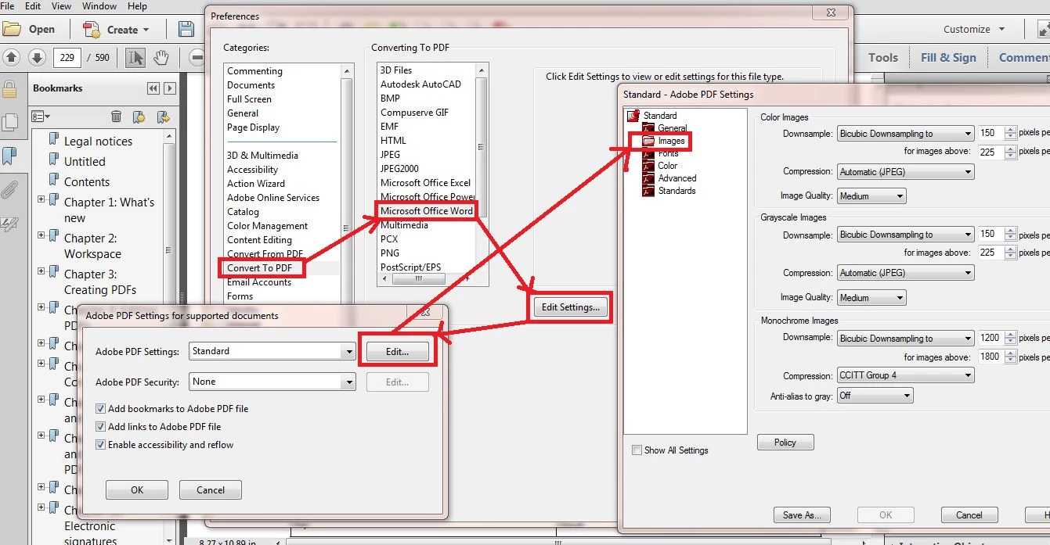
Task: Open the Page Thumbnails panel icon
Action: (x=9, y=122)
